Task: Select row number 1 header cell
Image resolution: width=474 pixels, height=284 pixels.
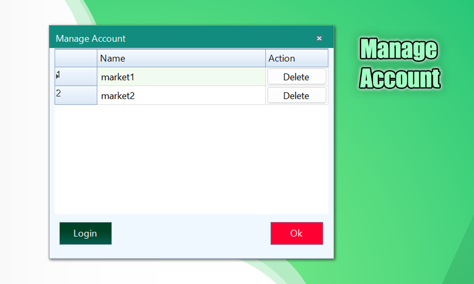Action: click(x=76, y=76)
